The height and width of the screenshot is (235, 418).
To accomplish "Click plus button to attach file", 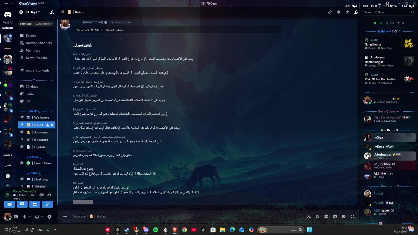I will tap(65, 216).
